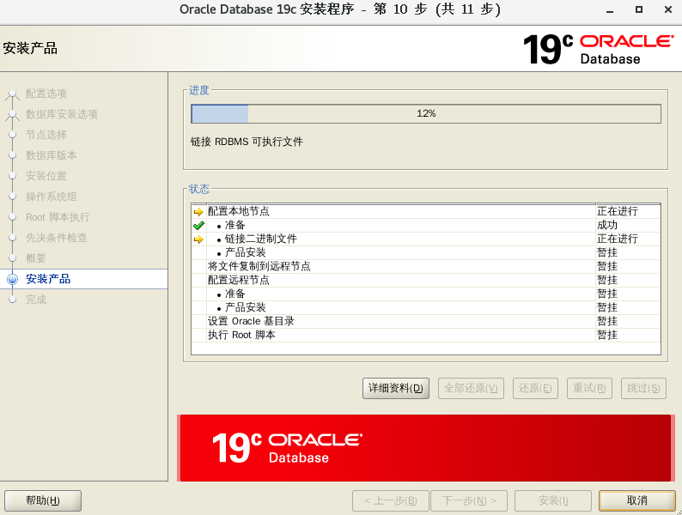Click 链接二进制文件 row text

coord(261,239)
